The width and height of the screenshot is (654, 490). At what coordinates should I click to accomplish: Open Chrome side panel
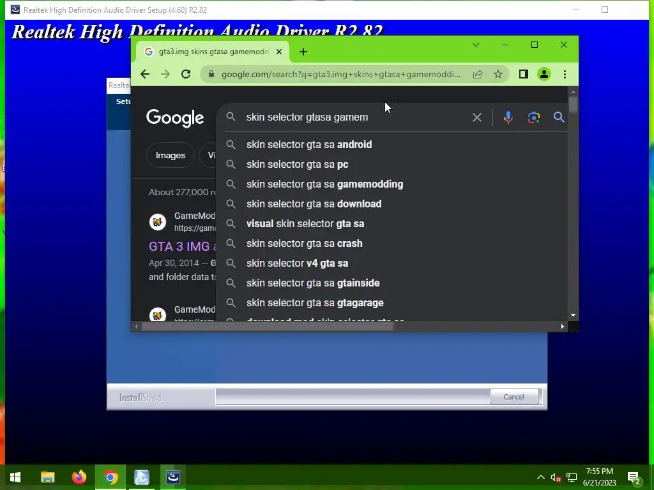pyautogui.click(x=524, y=74)
